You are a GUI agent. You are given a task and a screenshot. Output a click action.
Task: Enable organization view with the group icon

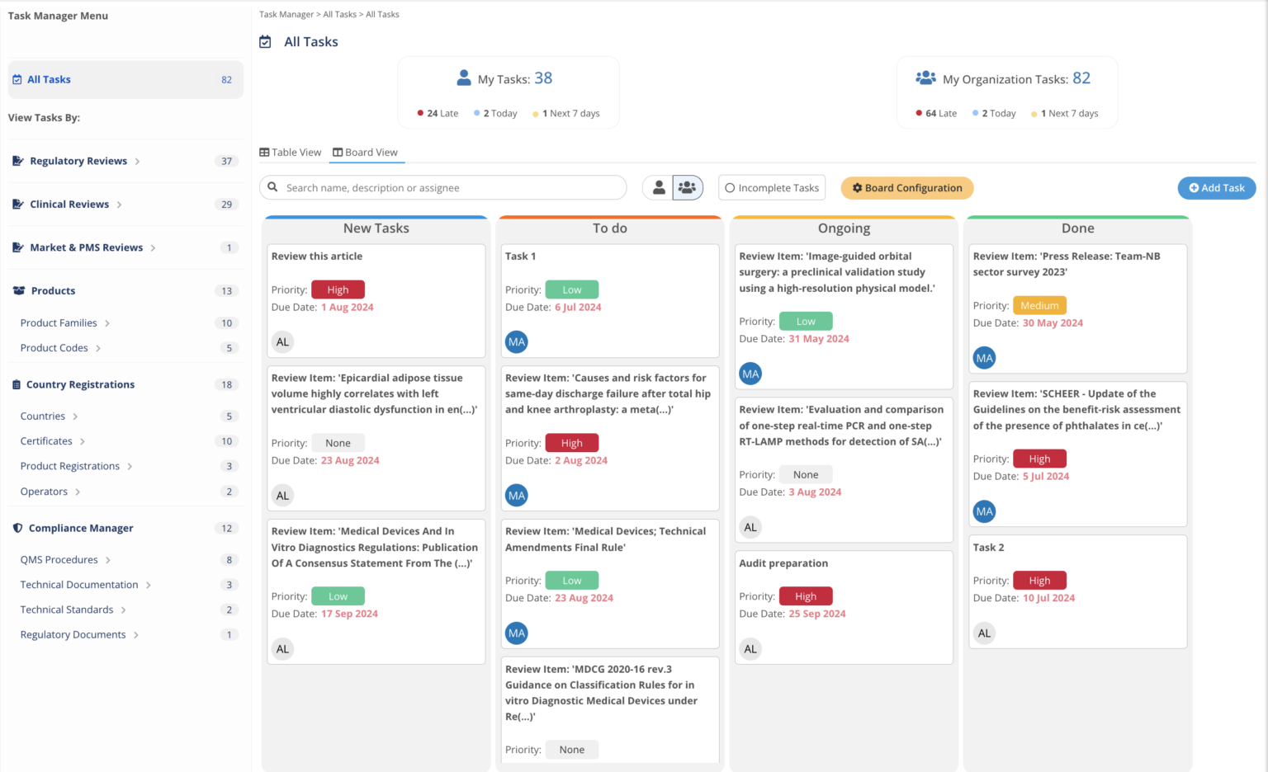(x=687, y=187)
